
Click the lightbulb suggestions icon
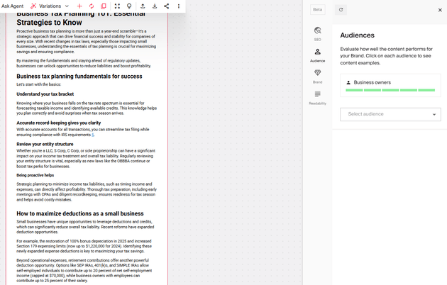click(x=129, y=6)
